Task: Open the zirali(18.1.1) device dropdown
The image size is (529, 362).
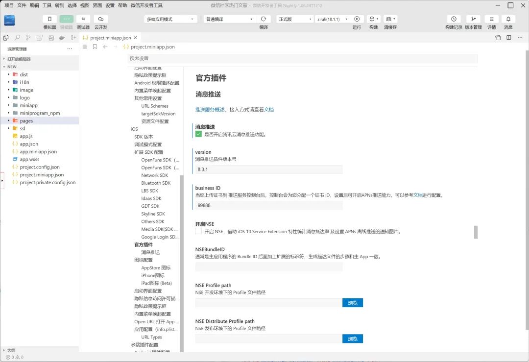Action: (x=332, y=19)
